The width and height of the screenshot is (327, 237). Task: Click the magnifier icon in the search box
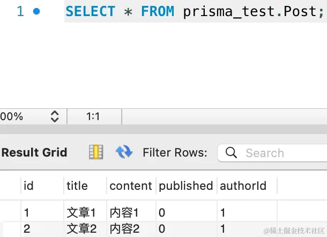point(231,152)
